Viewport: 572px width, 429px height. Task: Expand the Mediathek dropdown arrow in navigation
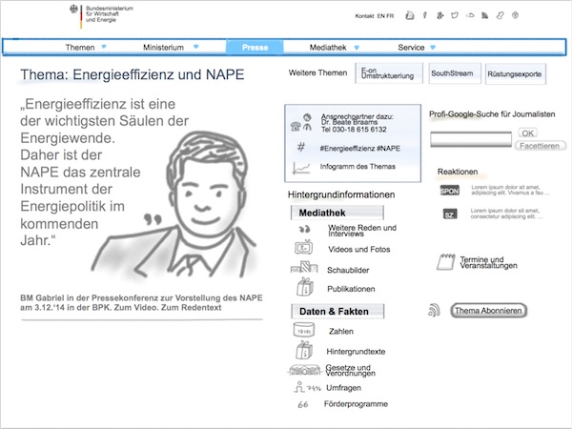click(x=357, y=48)
